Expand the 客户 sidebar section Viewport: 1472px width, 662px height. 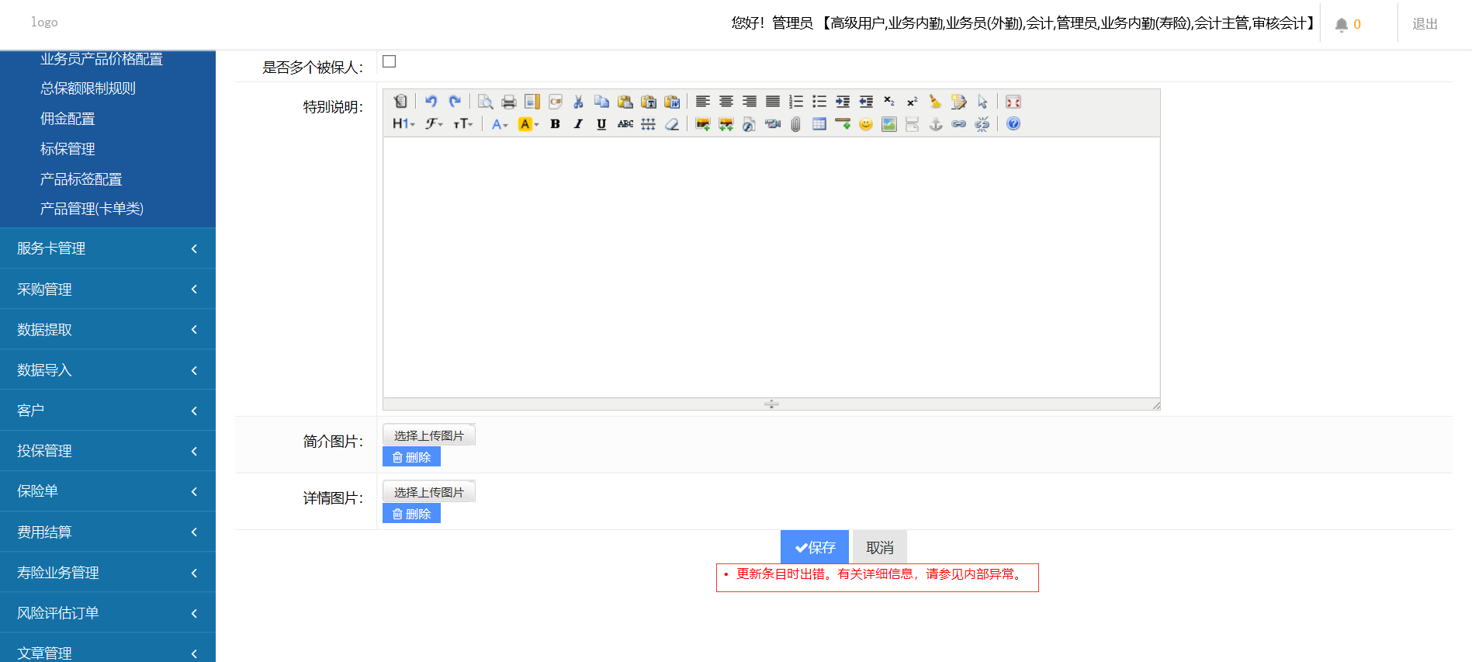108,411
